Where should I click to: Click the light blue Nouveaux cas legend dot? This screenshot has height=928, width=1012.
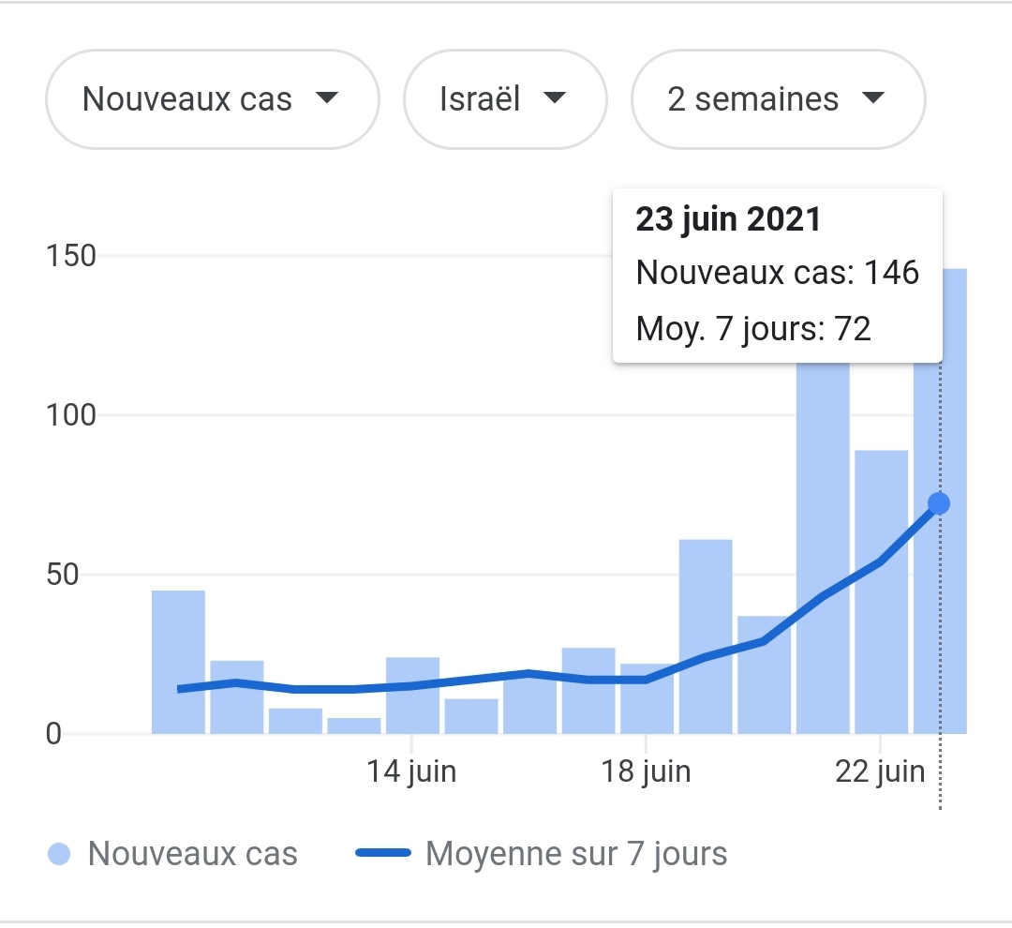[x=59, y=854]
